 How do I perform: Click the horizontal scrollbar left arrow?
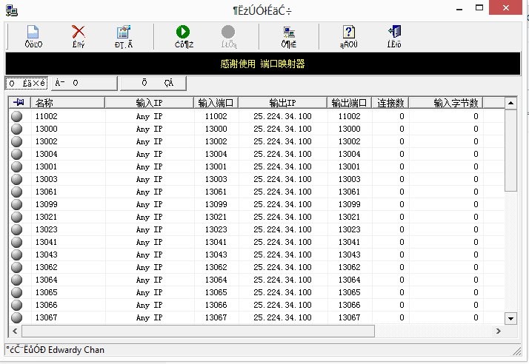(x=15, y=331)
